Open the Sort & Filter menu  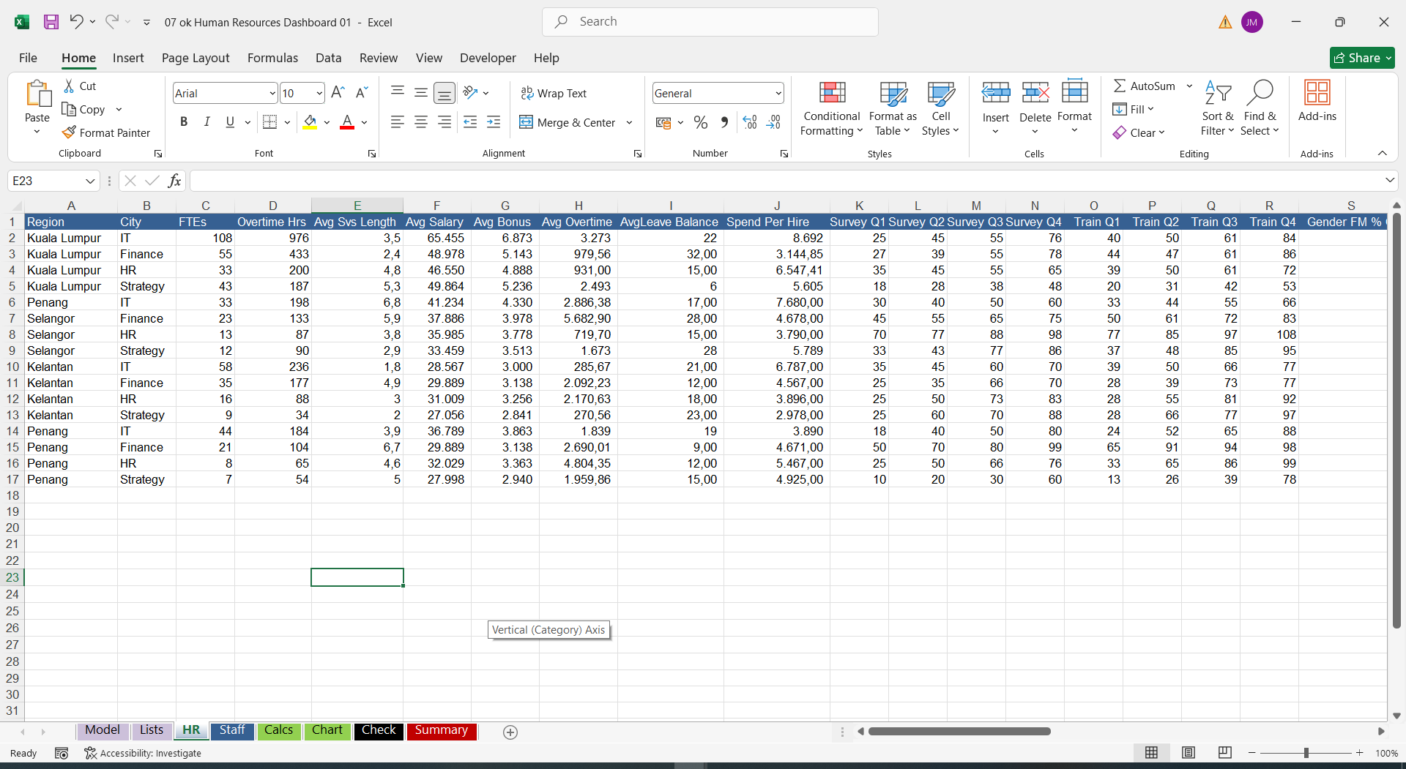[1218, 108]
